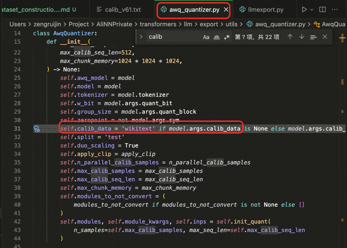Image resolution: width=347 pixels, height=248 pixels.
Task: Open the AliNNPrivate breadcrumb
Action: tap(114, 24)
